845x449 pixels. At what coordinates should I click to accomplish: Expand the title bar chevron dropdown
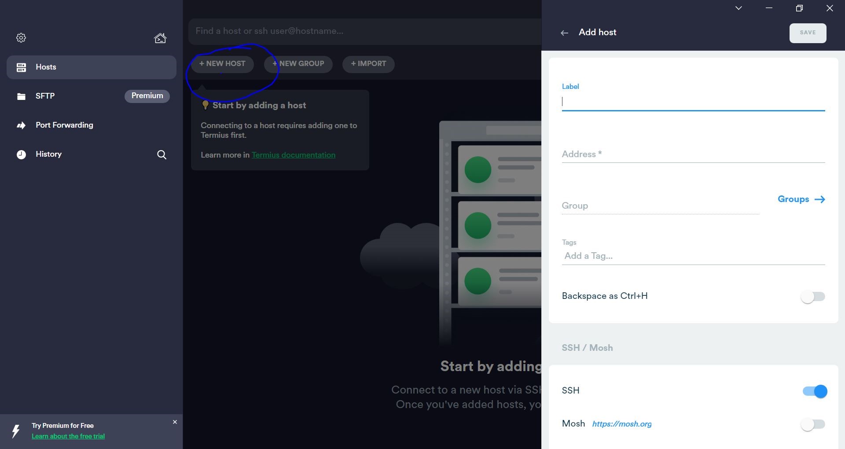tap(738, 8)
